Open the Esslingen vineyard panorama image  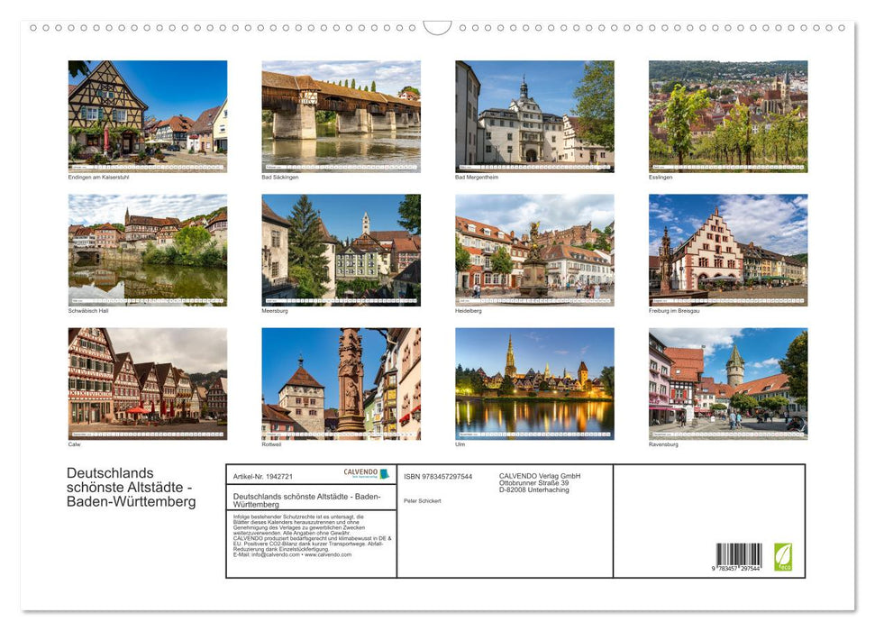(727, 114)
